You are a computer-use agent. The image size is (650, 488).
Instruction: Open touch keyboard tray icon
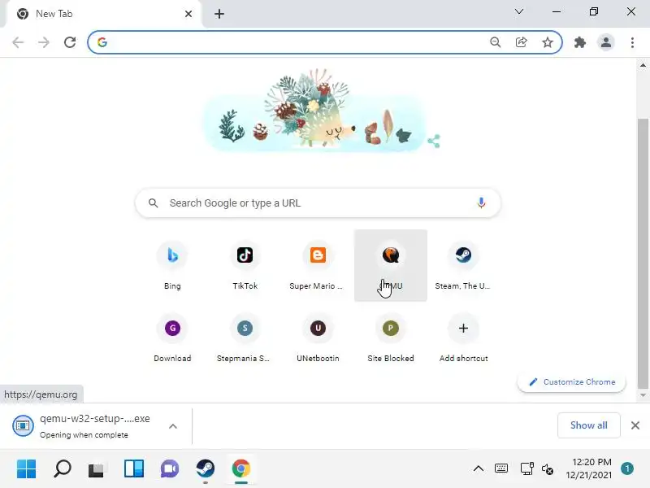[501, 469]
